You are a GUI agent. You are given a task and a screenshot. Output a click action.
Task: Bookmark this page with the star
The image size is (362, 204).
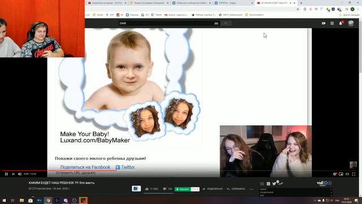pos(298,9)
